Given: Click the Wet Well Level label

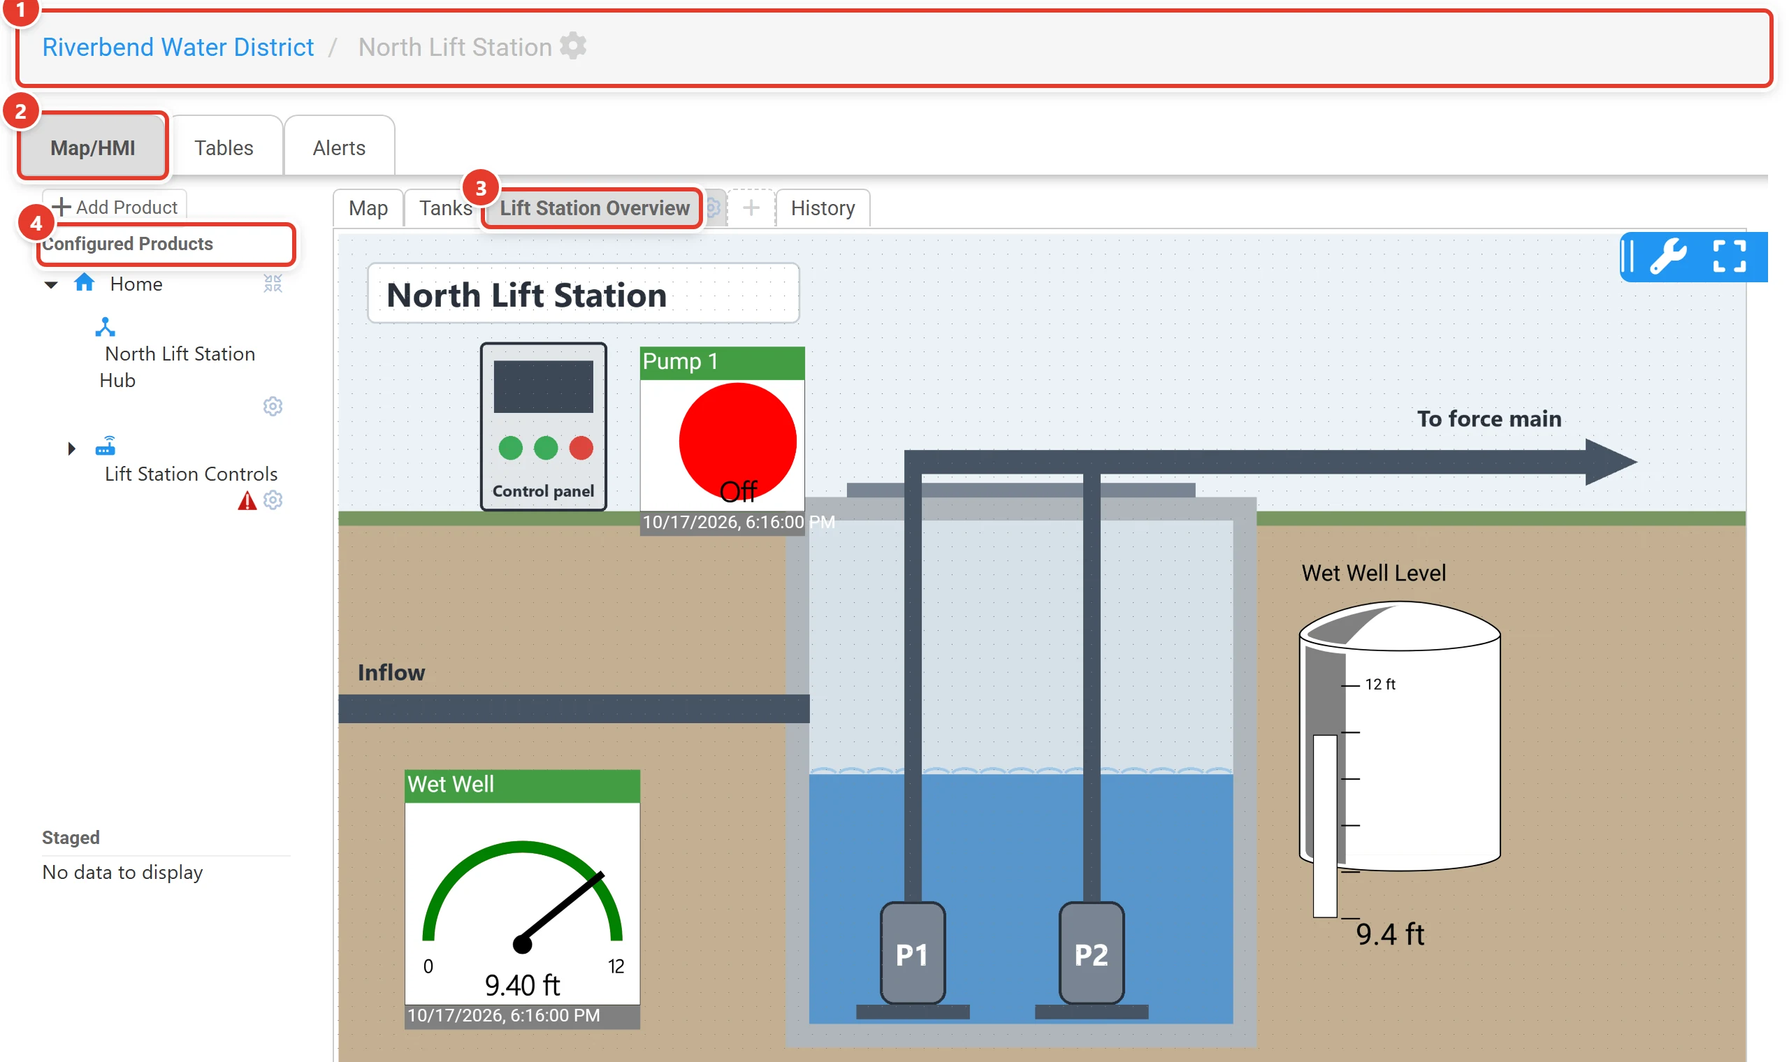Looking at the screenshot, I should pos(1373,572).
